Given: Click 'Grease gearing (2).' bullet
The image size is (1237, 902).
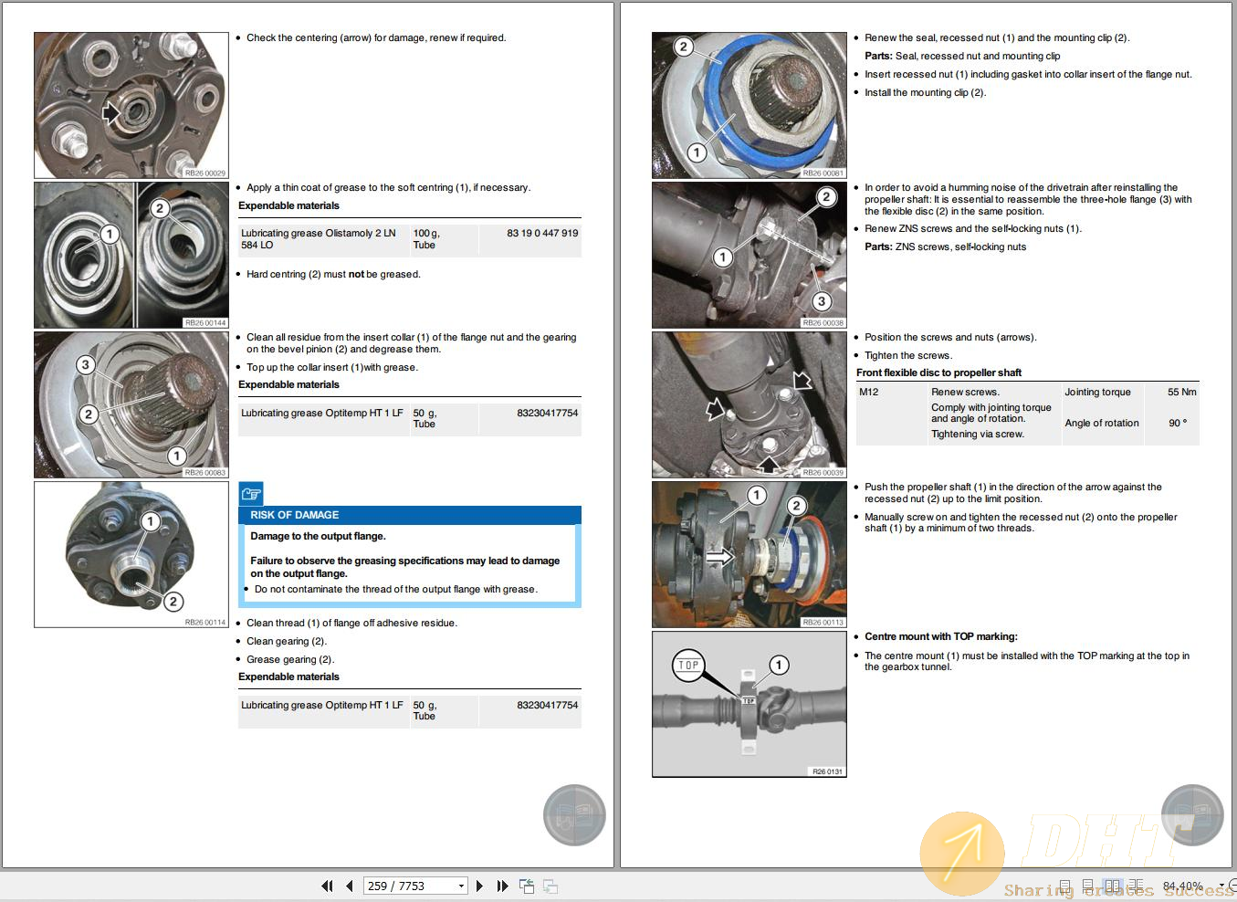Looking at the screenshot, I should 290,659.
